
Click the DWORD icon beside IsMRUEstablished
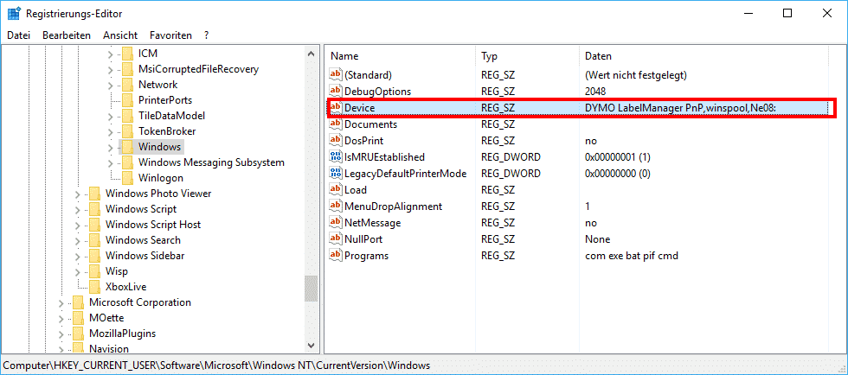[x=337, y=157]
